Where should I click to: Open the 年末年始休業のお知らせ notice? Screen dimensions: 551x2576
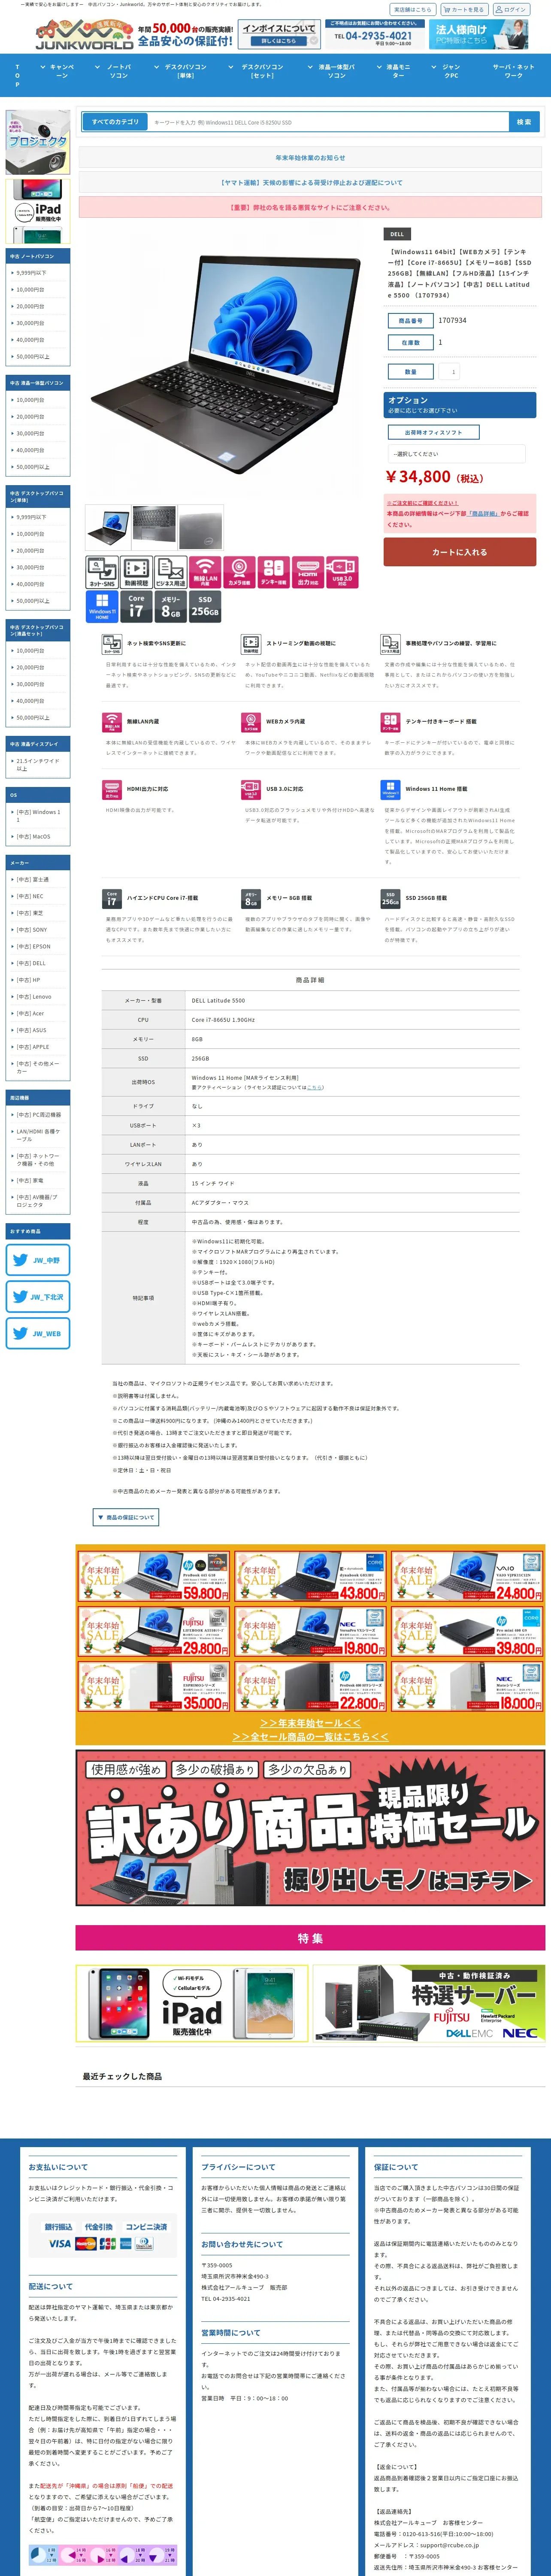pos(310,158)
